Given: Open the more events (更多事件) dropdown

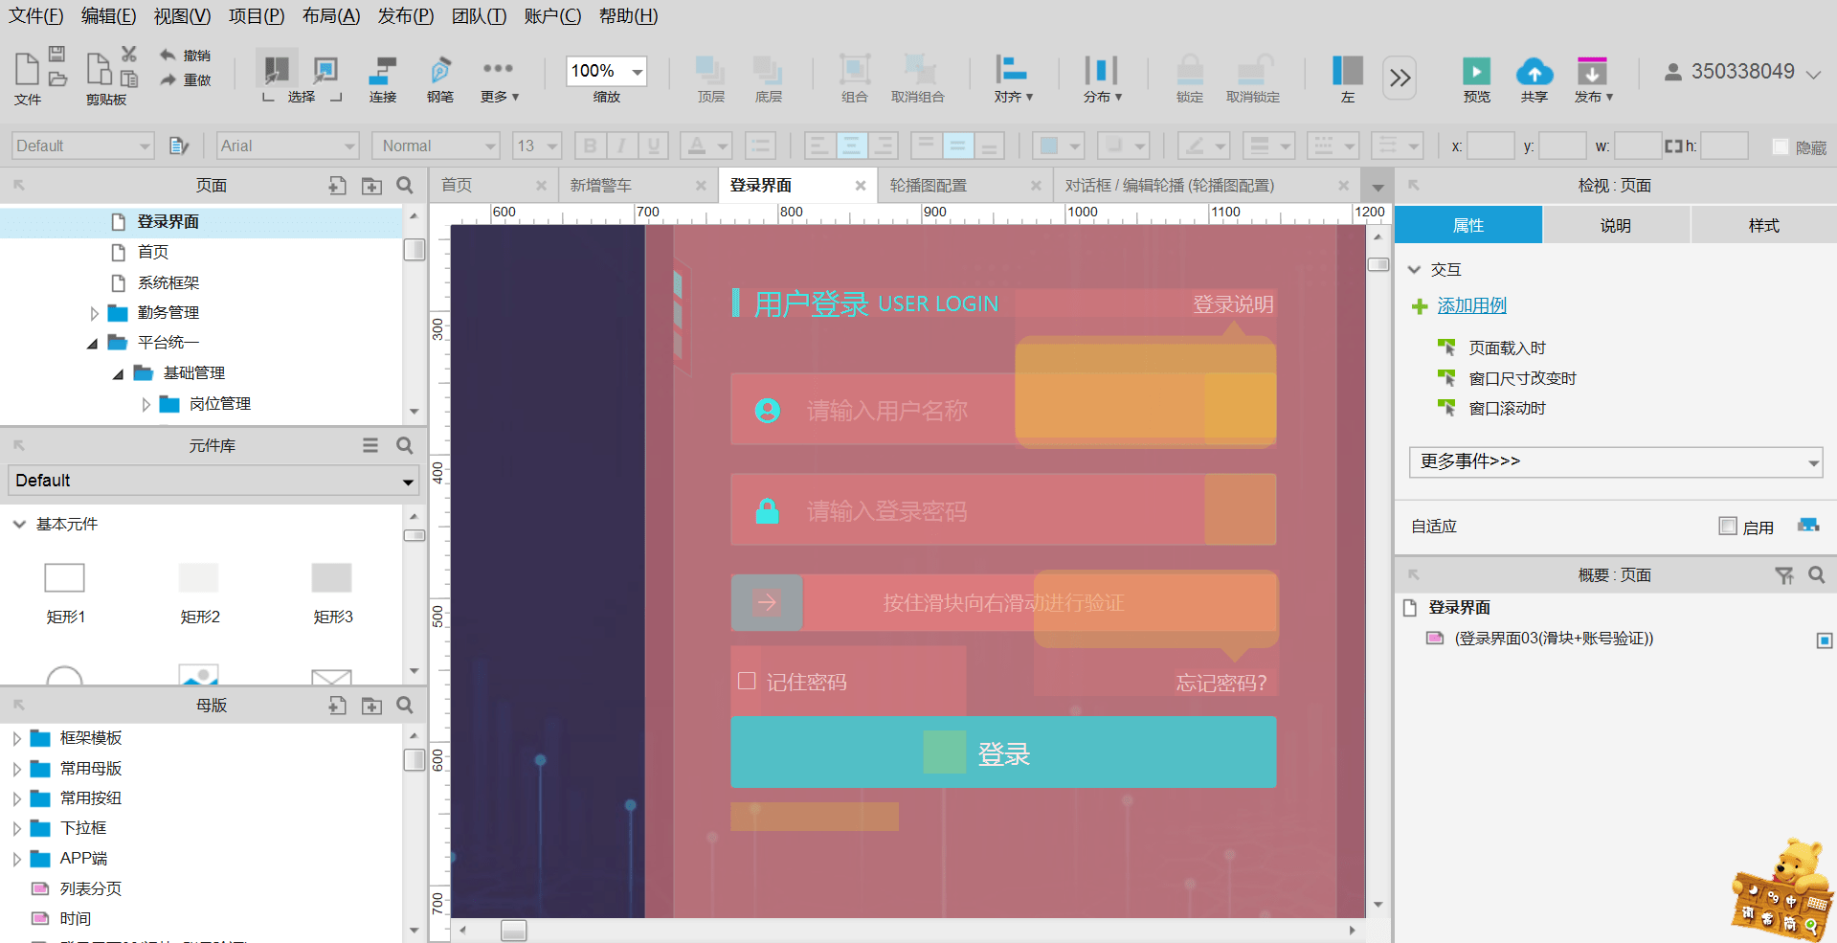Looking at the screenshot, I should click(x=1615, y=461).
